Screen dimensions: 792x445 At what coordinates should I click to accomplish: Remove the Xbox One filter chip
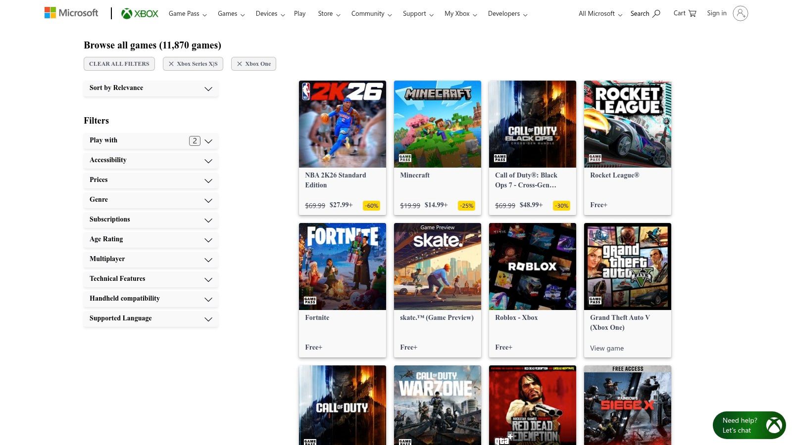253,64
